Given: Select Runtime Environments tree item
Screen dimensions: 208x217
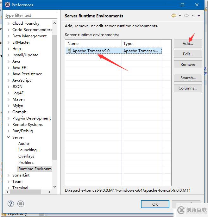Looking at the screenshot, I should click(35, 169).
